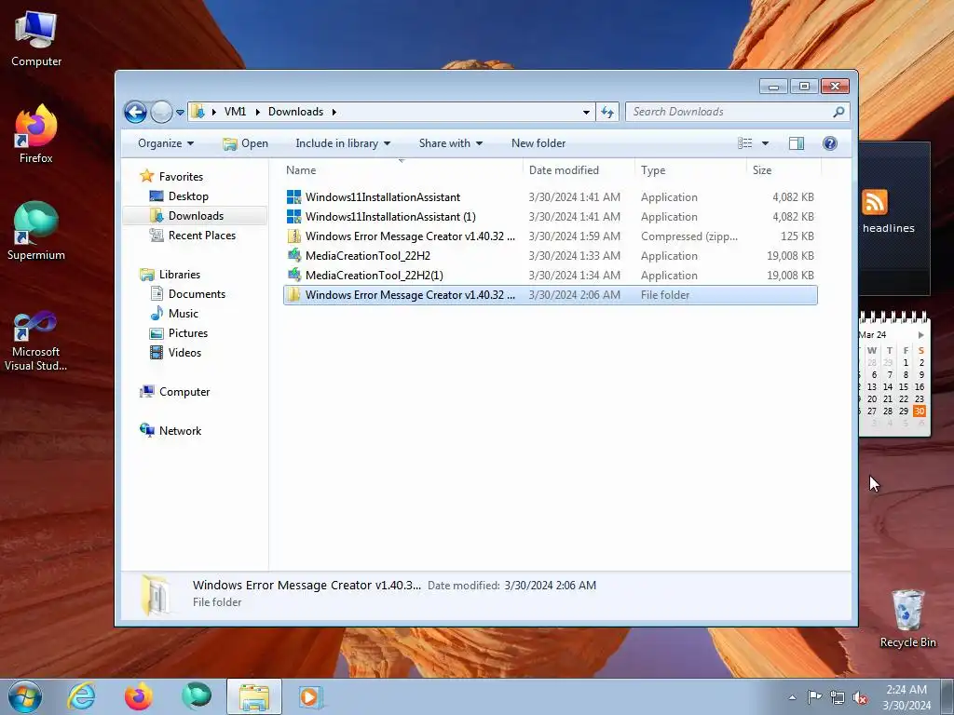
Task: Click Downloads in the address breadcrumb
Action: click(x=295, y=112)
